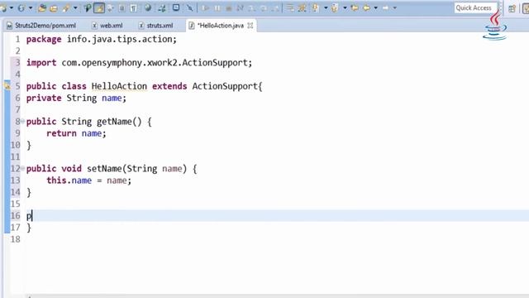Click line number 18 in gutter

[15, 239]
